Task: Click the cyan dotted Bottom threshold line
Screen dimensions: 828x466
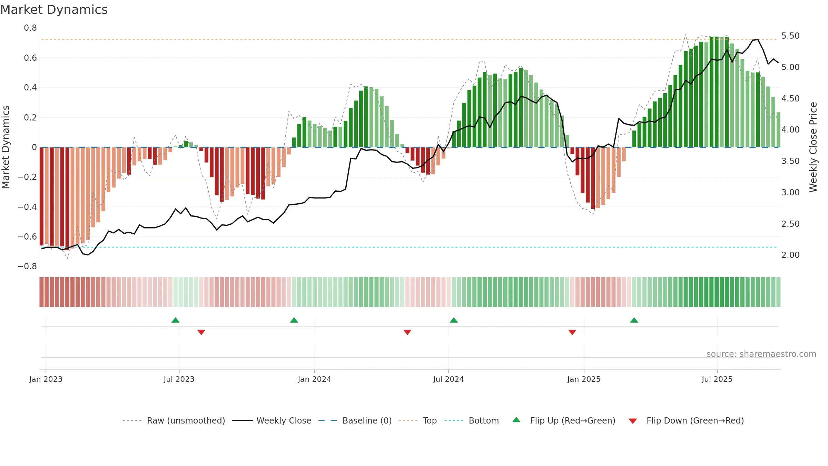Action: coord(409,247)
